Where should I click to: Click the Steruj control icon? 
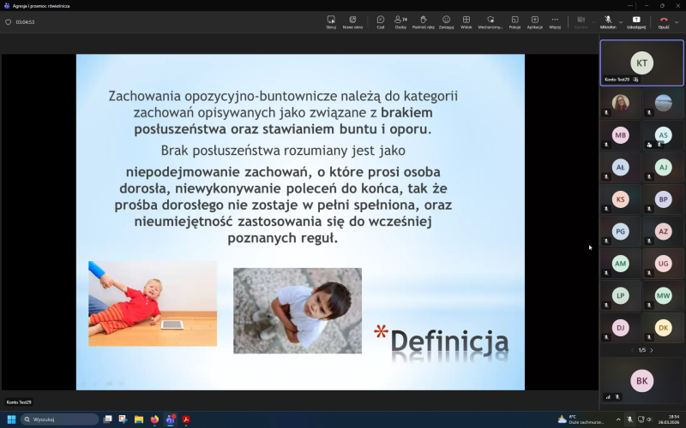(331, 21)
